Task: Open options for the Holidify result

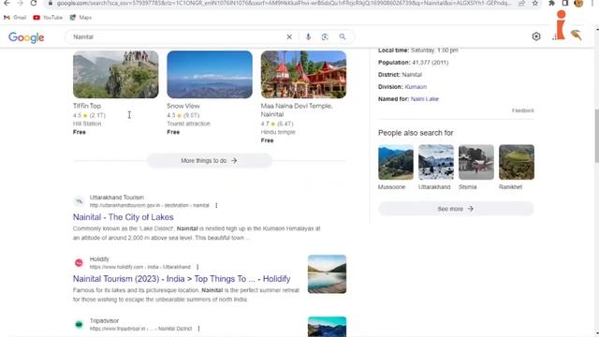Action: (197, 267)
